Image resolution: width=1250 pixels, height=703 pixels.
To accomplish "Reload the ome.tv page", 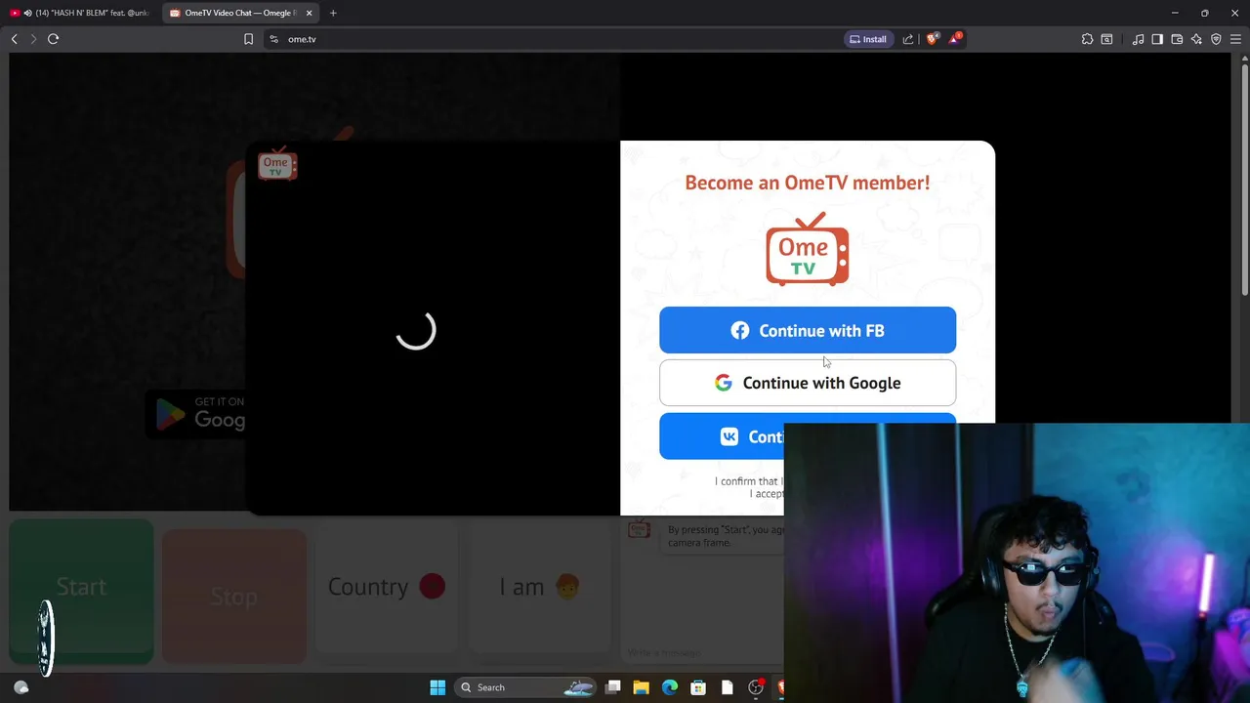I will 53,39.
